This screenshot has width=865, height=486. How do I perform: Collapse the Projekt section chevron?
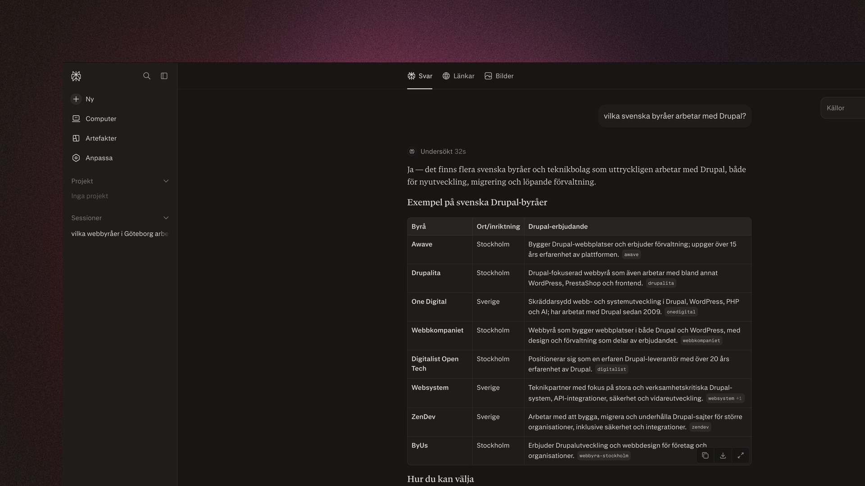[x=166, y=181]
